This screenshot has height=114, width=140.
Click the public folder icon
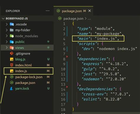tap(12, 42)
